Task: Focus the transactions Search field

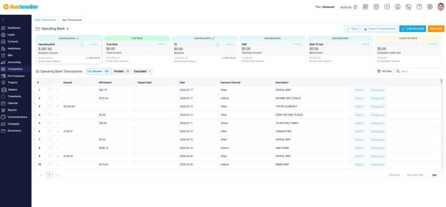Action: coord(419,71)
